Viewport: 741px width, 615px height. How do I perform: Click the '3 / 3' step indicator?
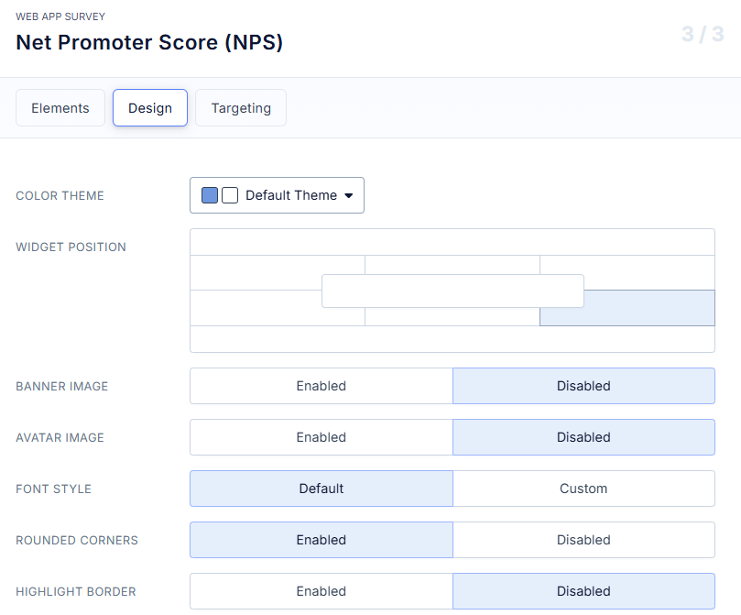703,34
